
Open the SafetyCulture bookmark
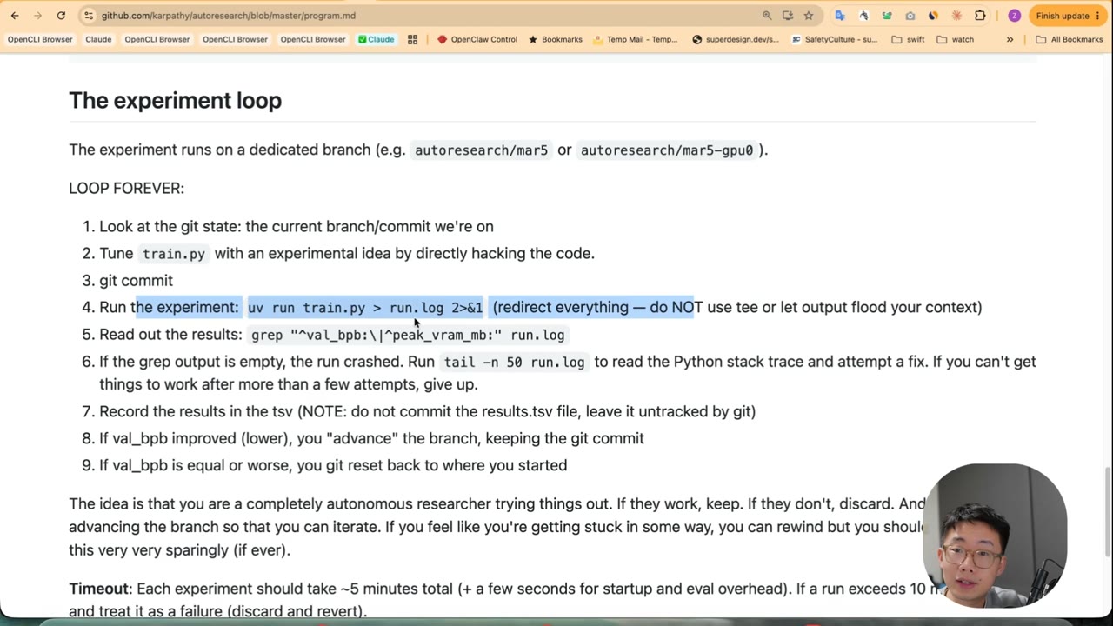tap(835, 39)
